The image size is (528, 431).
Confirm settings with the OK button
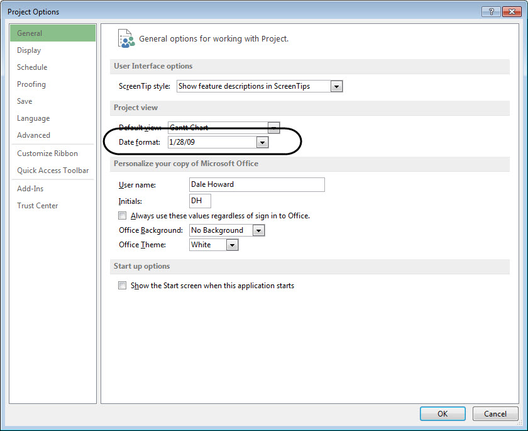point(443,414)
